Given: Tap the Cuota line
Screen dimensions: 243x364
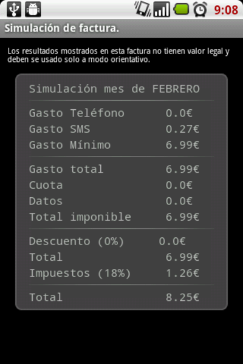Looking at the screenshot, I should pyautogui.click(x=111, y=185).
